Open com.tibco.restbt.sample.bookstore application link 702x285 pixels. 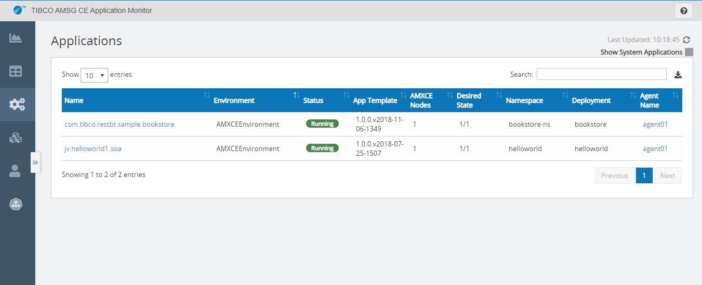119,125
